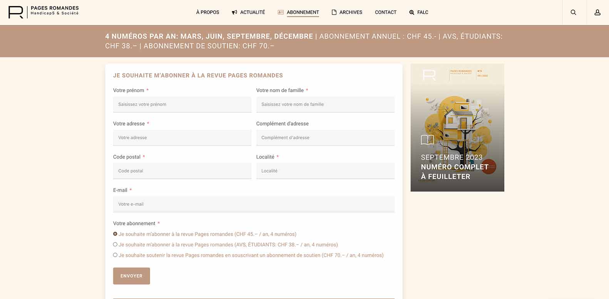
Task: Open Septembre 2023 numéro complet à feuilleter
Action: click(457, 127)
